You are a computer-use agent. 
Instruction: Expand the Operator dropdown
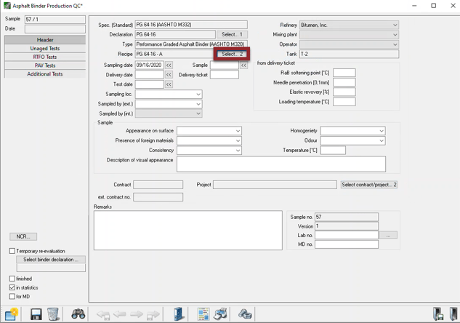[349, 44]
